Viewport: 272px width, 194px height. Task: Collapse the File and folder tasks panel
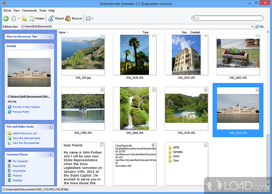(x=51, y=127)
